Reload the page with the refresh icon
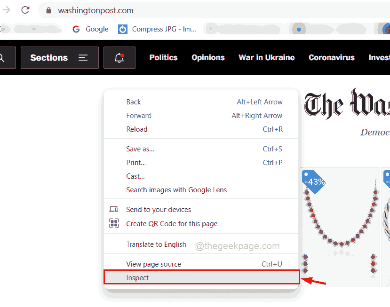Screen dimensions: 390x307 coord(25,10)
